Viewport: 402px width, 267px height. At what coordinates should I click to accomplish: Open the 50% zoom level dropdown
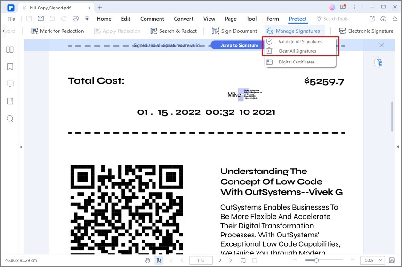pos(372,260)
